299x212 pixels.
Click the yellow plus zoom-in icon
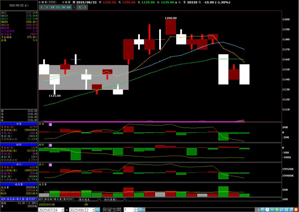277,210
